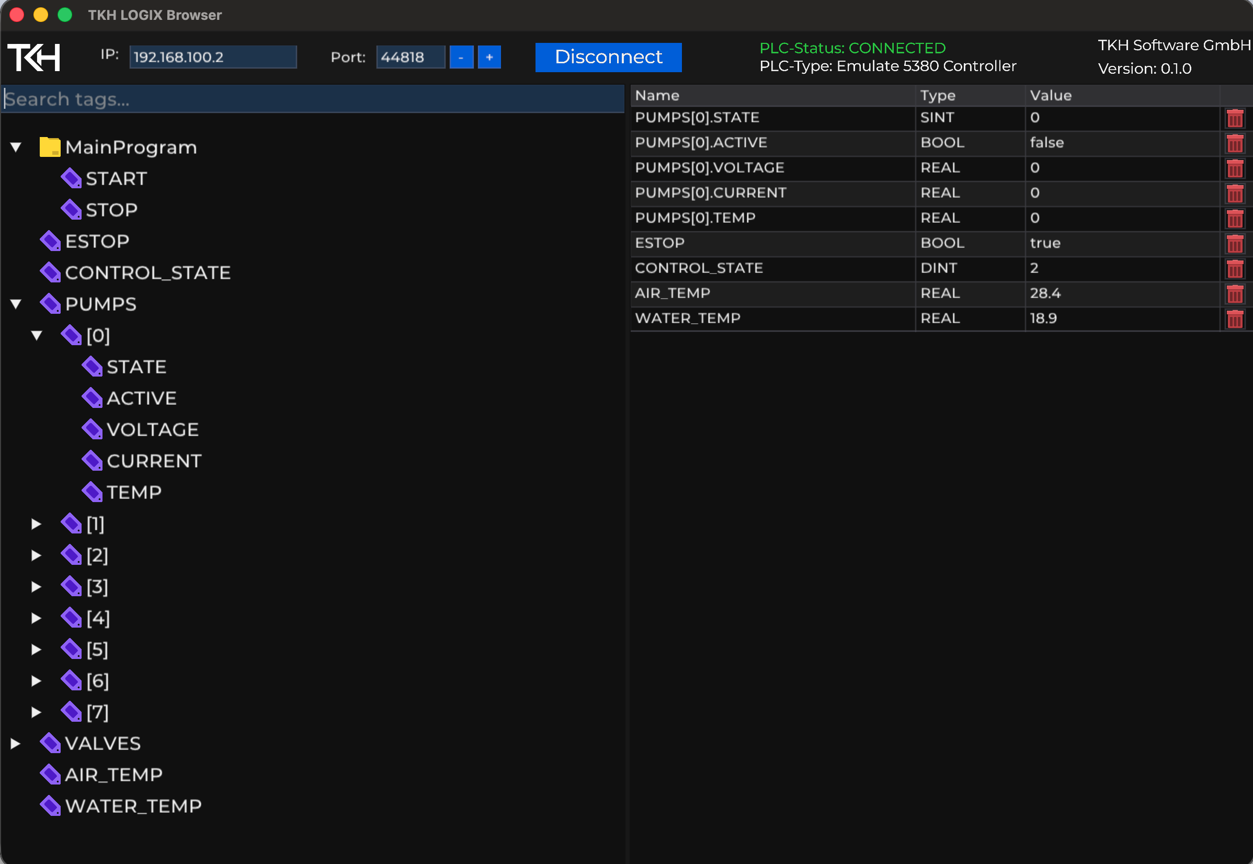Click the WATER_TEMP value 18.9
This screenshot has width=1253, height=864.
(1122, 319)
